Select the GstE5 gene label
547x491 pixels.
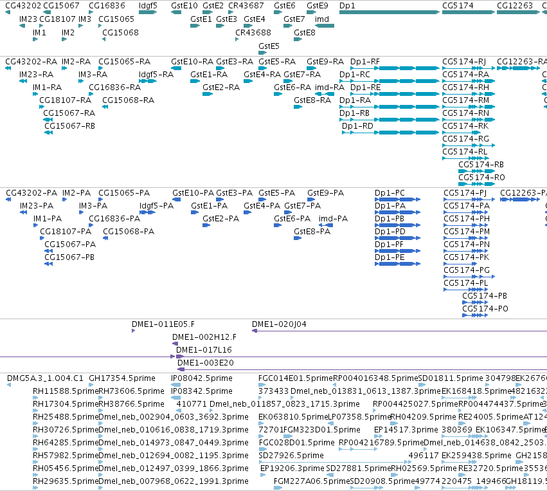pyautogui.click(x=269, y=46)
